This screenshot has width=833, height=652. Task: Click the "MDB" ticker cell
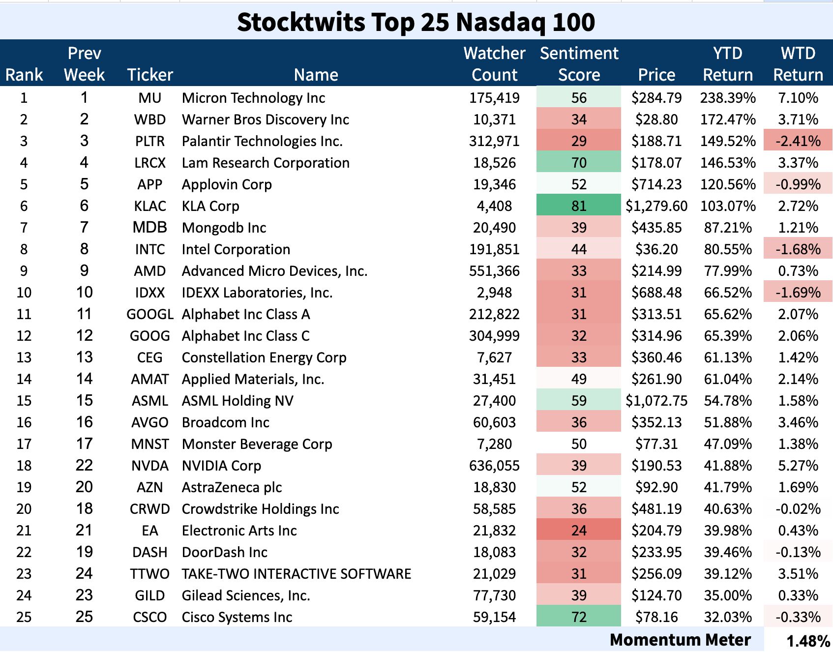(x=150, y=228)
